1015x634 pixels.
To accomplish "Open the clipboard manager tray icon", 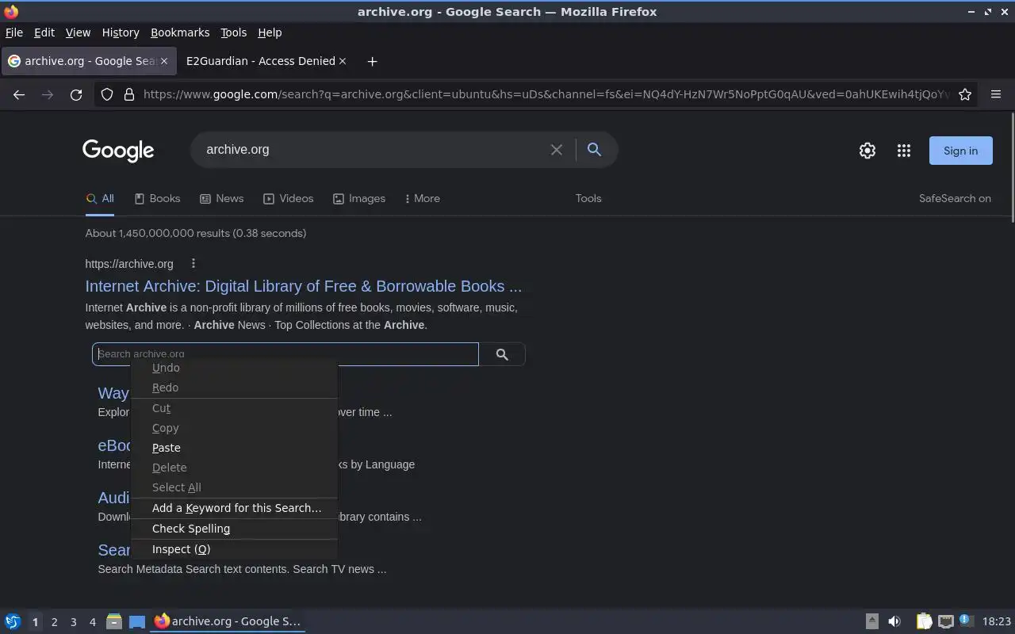I will click(x=924, y=621).
